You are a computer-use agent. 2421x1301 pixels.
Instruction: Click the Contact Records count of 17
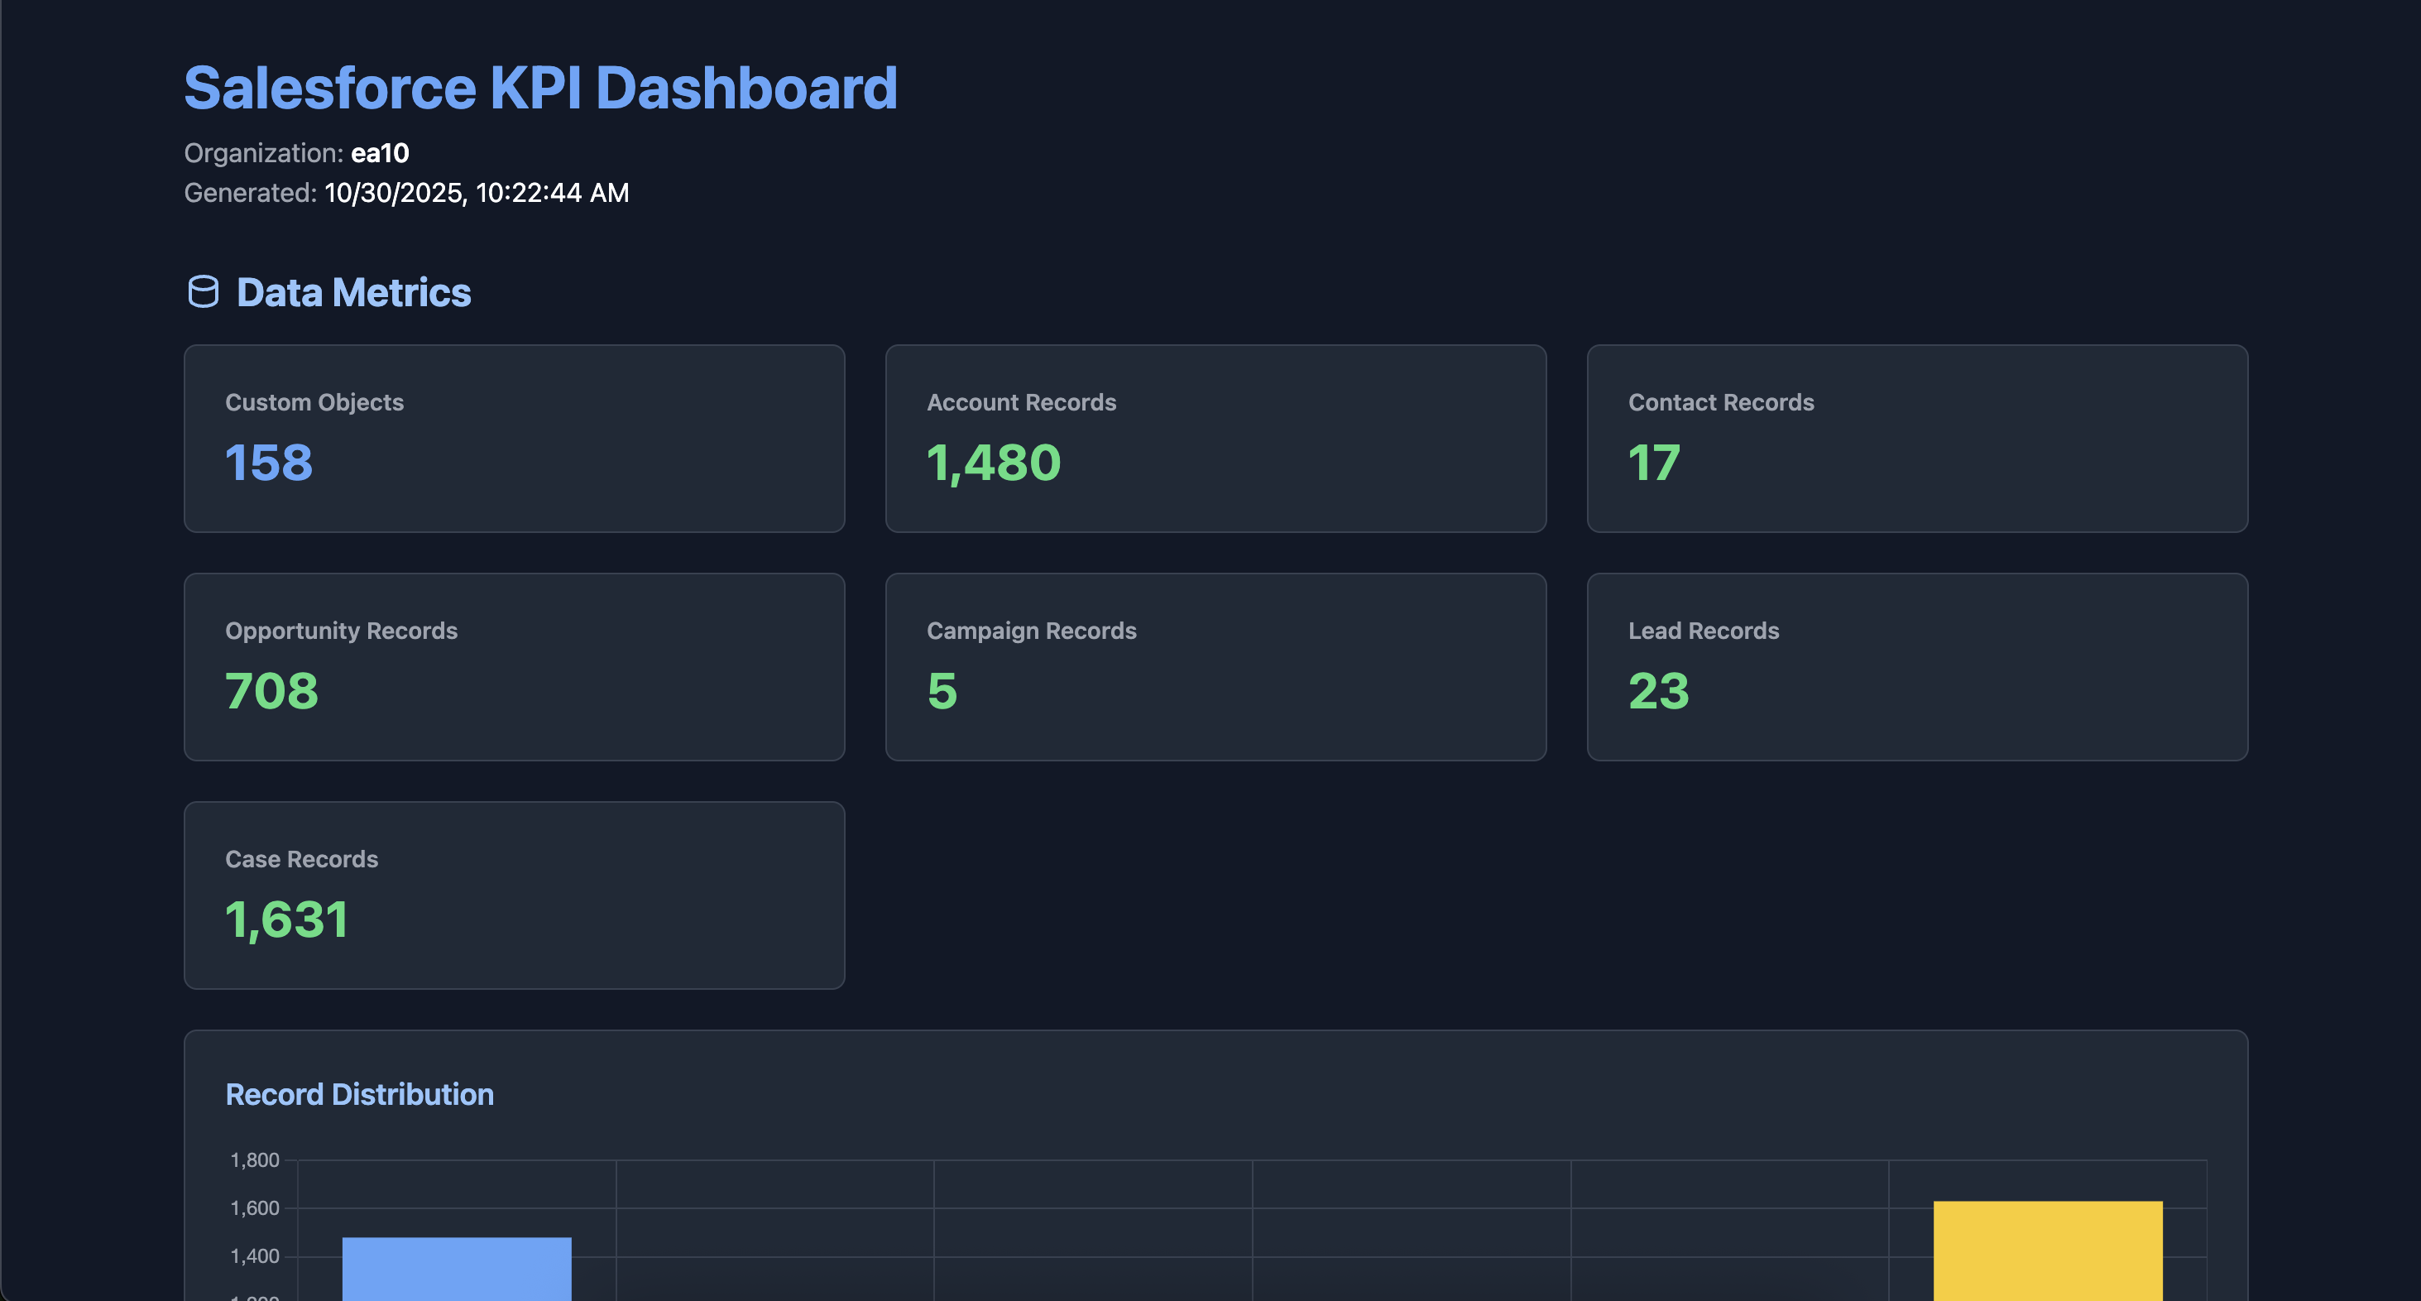pos(1653,463)
